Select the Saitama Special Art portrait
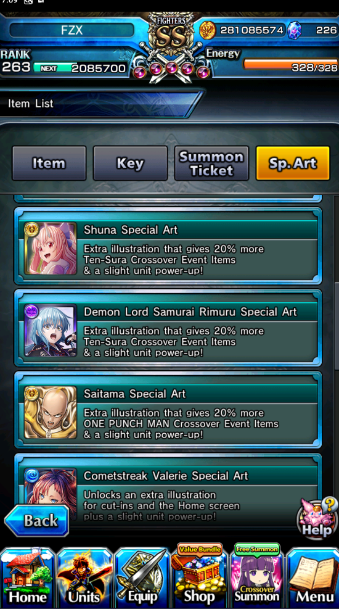 coord(51,412)
